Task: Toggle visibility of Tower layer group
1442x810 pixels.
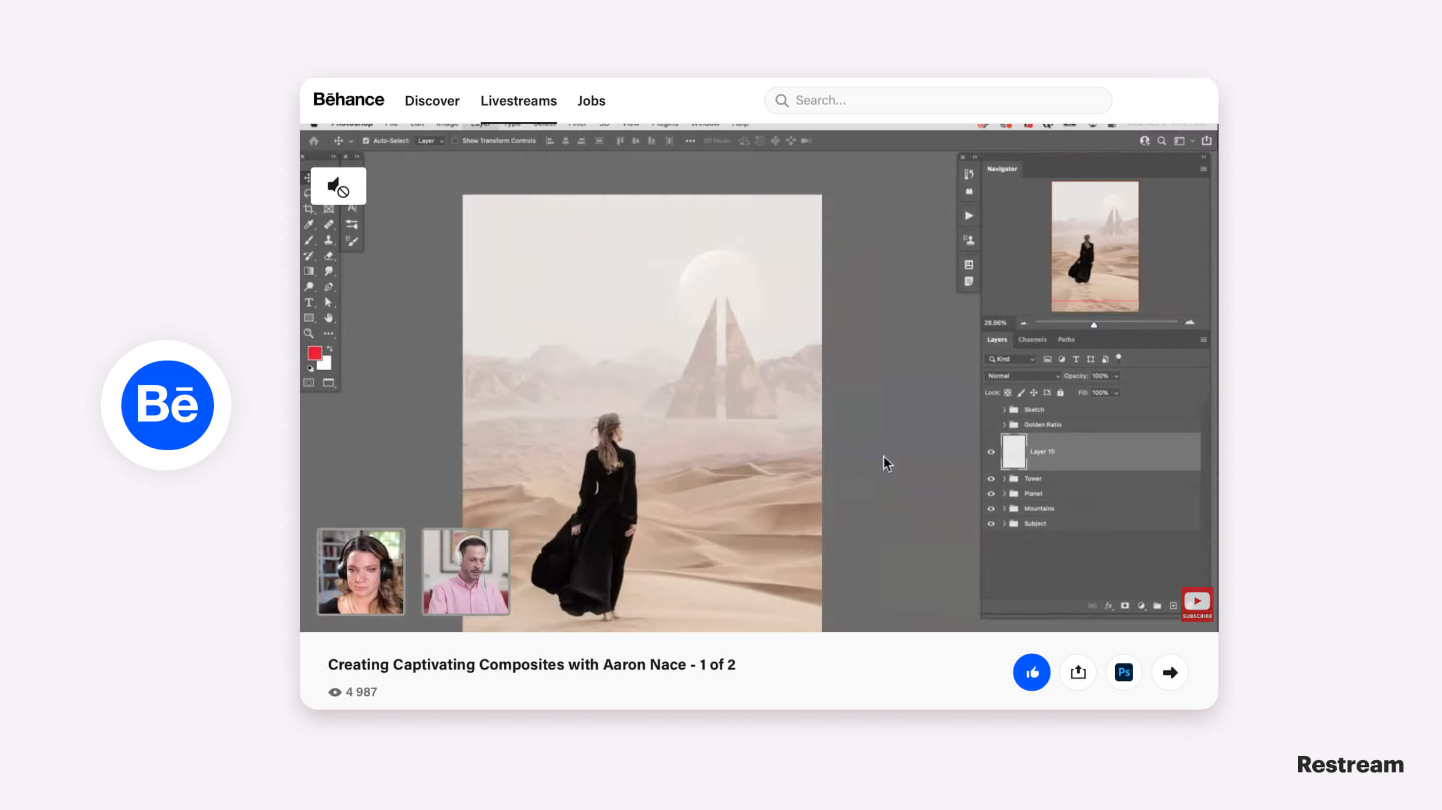Action: (990, 478)
